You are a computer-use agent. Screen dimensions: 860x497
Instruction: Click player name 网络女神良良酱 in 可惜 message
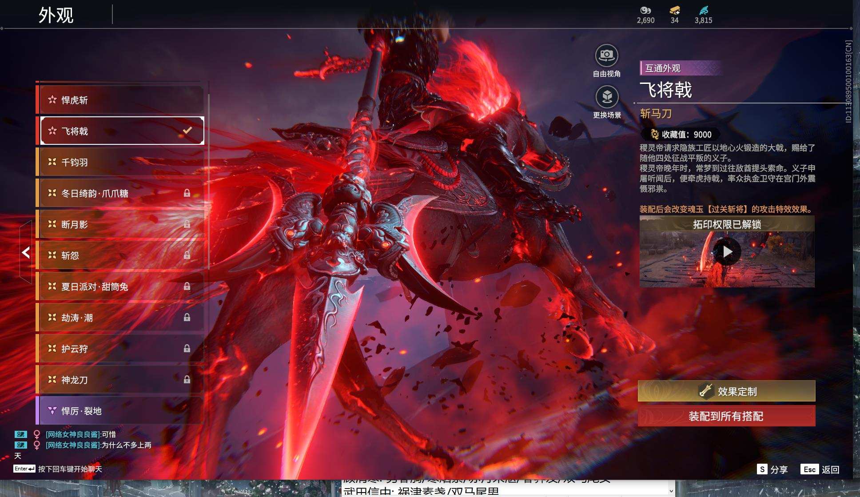pos(73,434)
